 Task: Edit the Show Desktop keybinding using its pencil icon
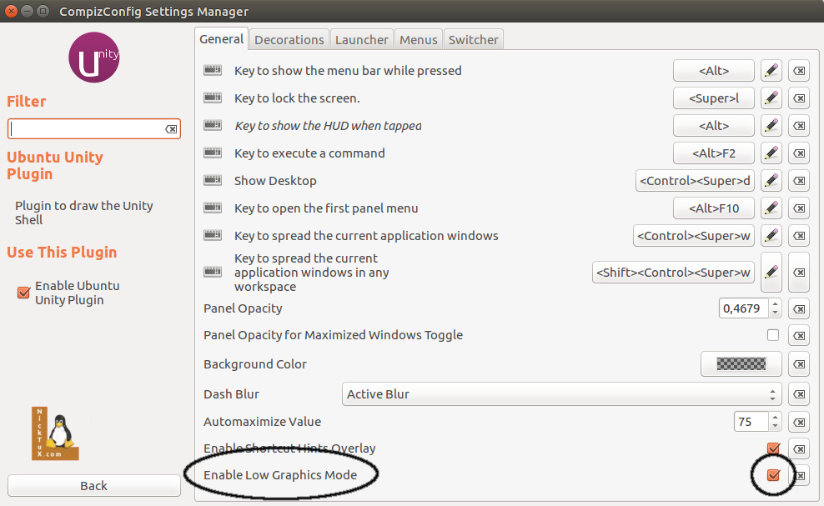tap(771, 180)
